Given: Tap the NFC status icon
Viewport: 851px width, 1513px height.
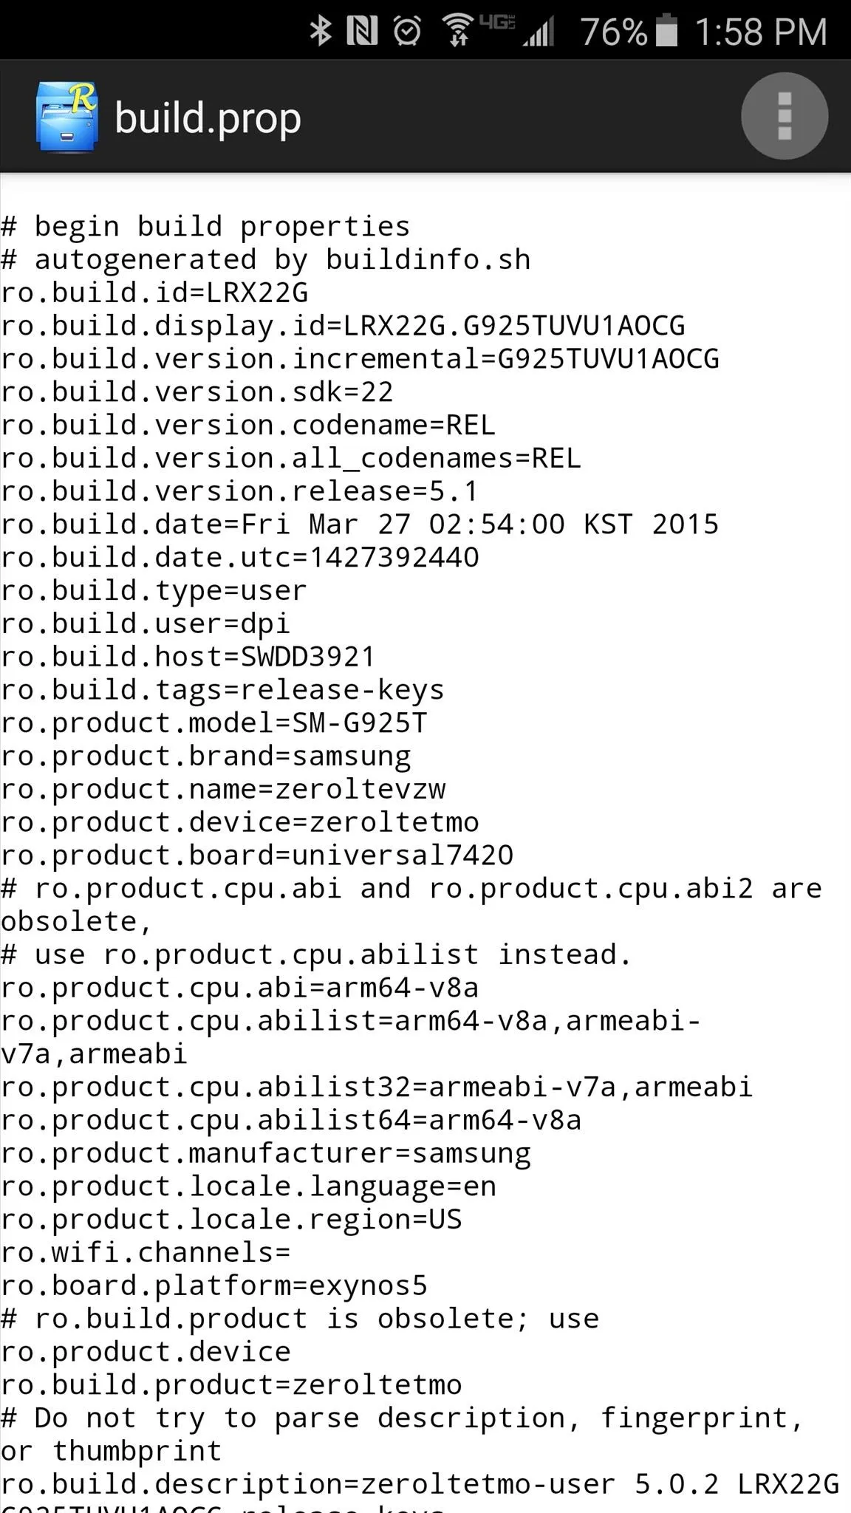Looking at the screenshot, I should click(362, 31).
